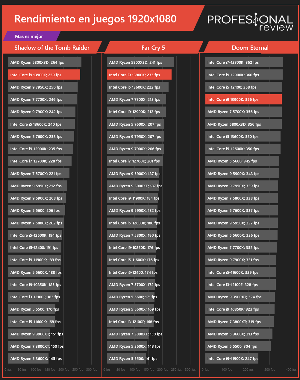This screenshot has height=380, width=300.
Task: Click the AMD Ryzen 5 5500; 141 fps bar
Action: tap(126, 358)
